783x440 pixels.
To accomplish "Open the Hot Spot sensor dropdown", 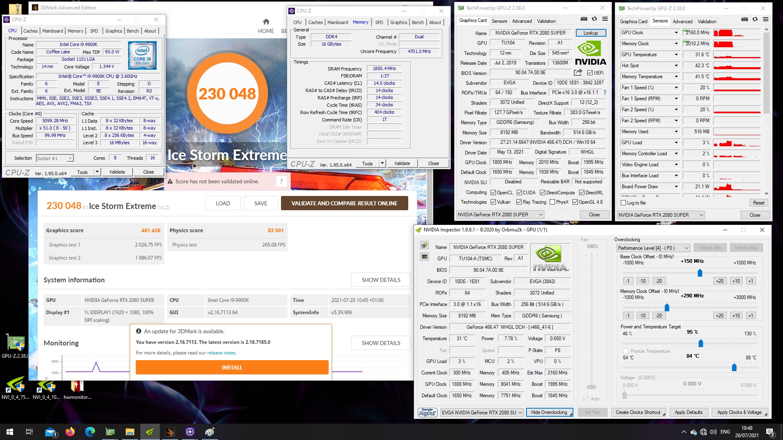I will click(x=676, y=66).
